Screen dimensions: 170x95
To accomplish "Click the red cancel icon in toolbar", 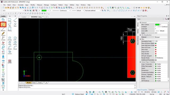I will pyautogui.click(x=146, y=11).
